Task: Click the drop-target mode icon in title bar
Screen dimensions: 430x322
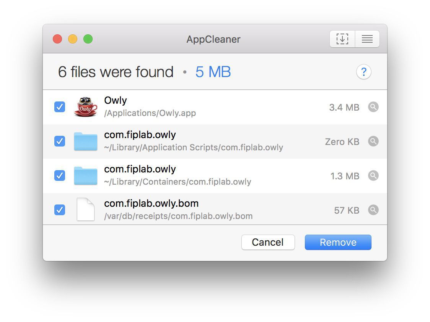Action: click(x=342, y=39)
